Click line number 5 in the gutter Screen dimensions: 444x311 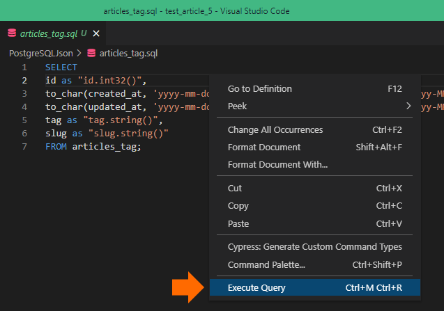[24, 120]
